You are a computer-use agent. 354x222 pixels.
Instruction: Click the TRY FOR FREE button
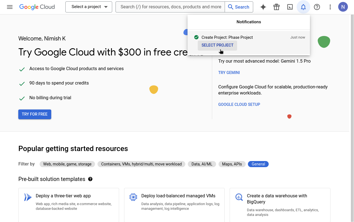tap(35, 114)
